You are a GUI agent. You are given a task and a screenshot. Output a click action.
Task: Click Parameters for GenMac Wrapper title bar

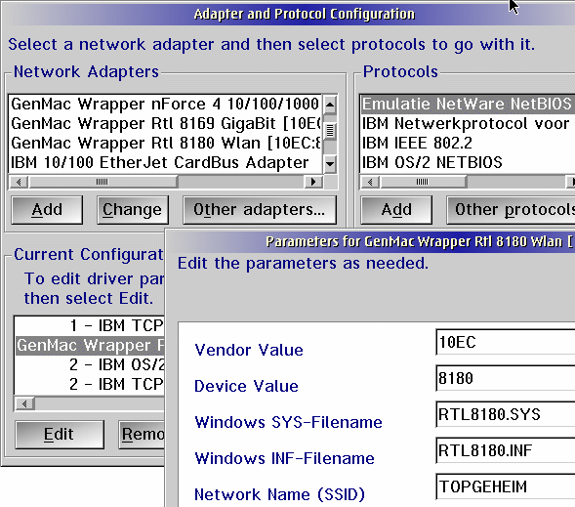[370, 241]
